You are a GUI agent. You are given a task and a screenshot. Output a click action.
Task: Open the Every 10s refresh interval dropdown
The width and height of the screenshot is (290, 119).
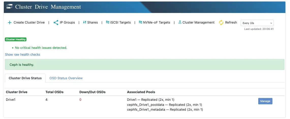pos(257,23)
